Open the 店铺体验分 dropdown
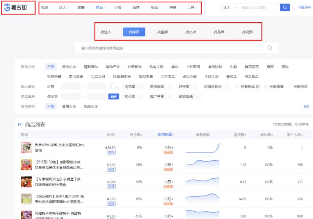313x219 pixels. tap(215, 86)
